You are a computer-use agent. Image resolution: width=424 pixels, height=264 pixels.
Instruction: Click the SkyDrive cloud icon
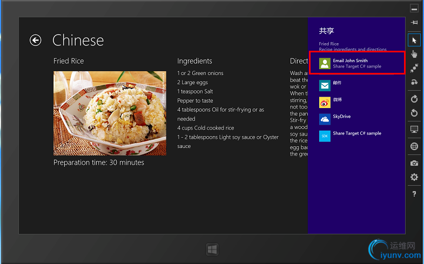click(325, 119)
